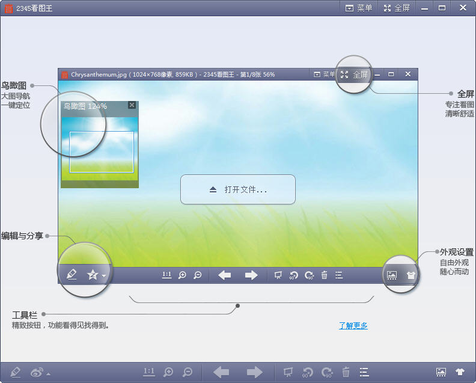Rotate right 90° in the main bottom toolbar
Image resolution: width=476 pixels, height=383 pixels.
click(327, 372)
